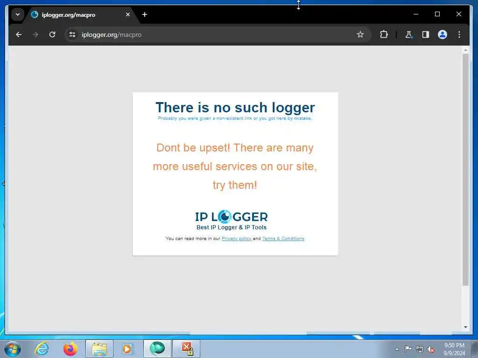Reload the iplogger.org page
The height and width of the screenshot is (358, 478).
tap(52, 34)
